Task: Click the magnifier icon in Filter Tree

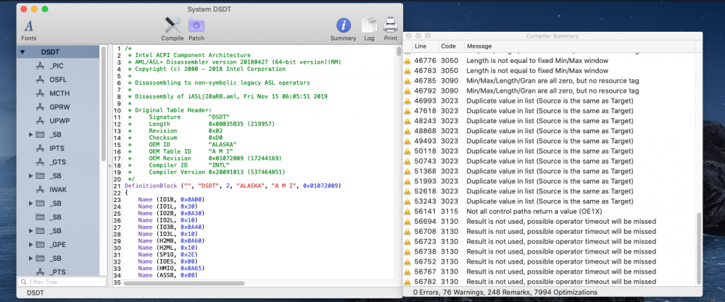Action: click(x=24, y=282)
